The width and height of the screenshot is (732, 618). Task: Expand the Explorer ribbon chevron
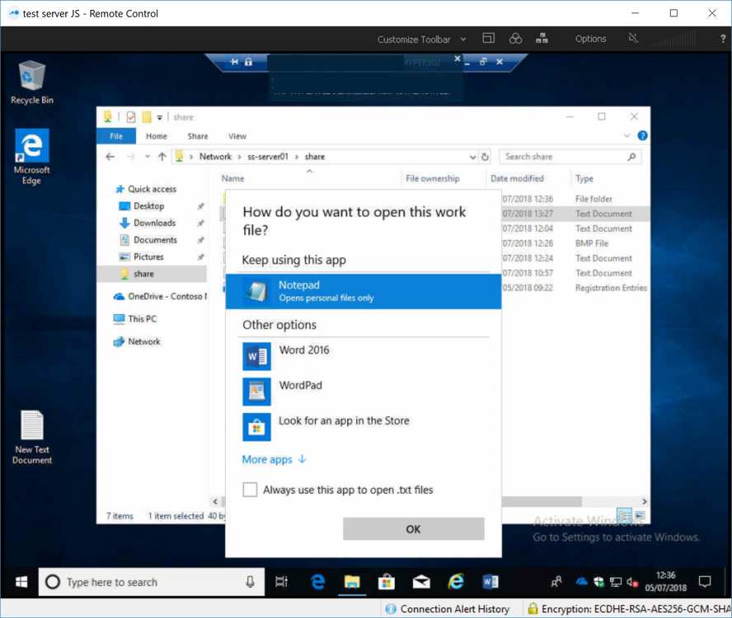tap(627, 136)
